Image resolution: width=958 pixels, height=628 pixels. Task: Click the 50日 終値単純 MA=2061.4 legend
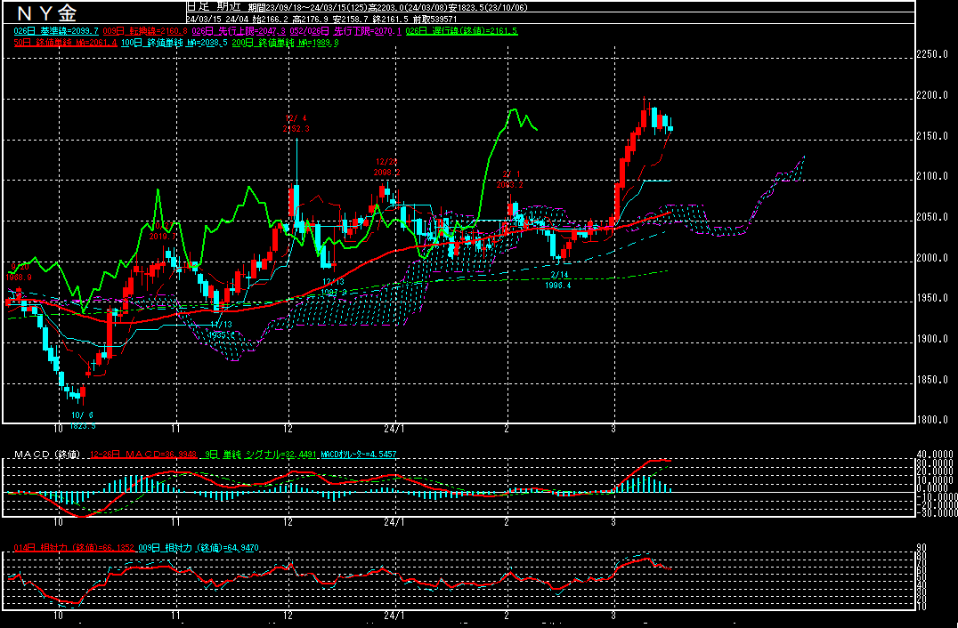(65, 43)
